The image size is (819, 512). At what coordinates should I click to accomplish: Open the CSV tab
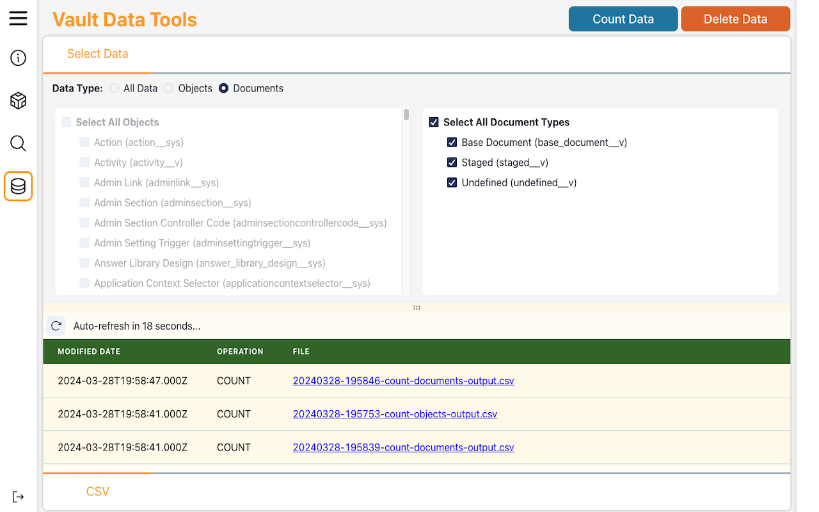point(98,492)
